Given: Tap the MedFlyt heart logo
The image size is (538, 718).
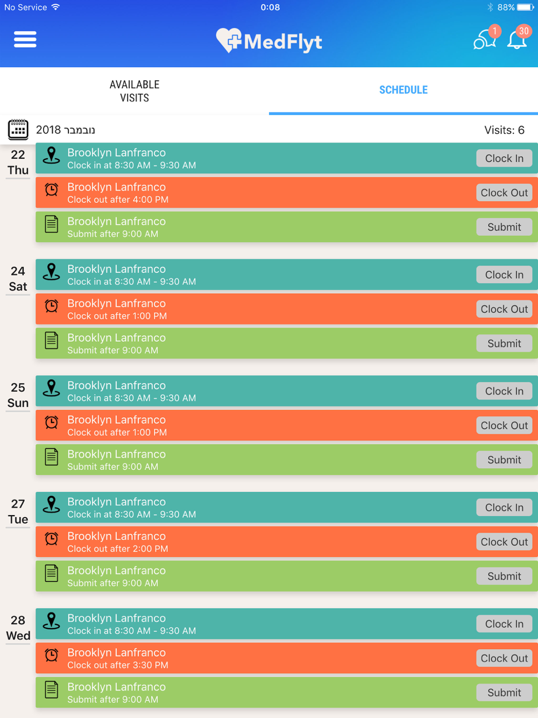Looking at the screenshot, I should pos(229,40).
